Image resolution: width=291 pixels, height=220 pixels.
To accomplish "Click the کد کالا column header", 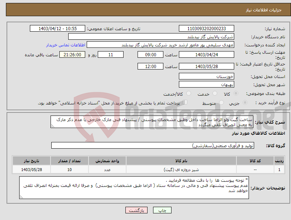I will click(x=255, y=161).
